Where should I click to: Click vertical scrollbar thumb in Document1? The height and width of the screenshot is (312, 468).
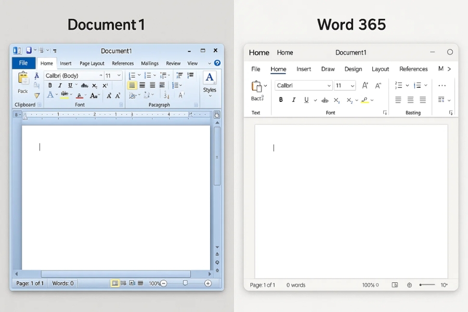point(217,157)
